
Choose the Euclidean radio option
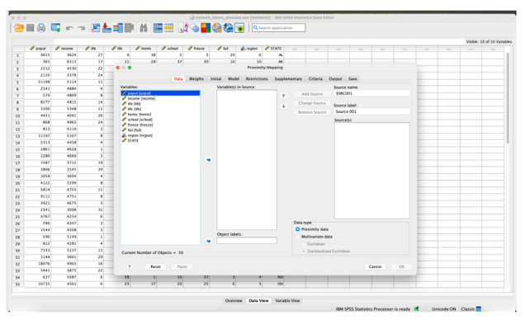tap(304, 244)
